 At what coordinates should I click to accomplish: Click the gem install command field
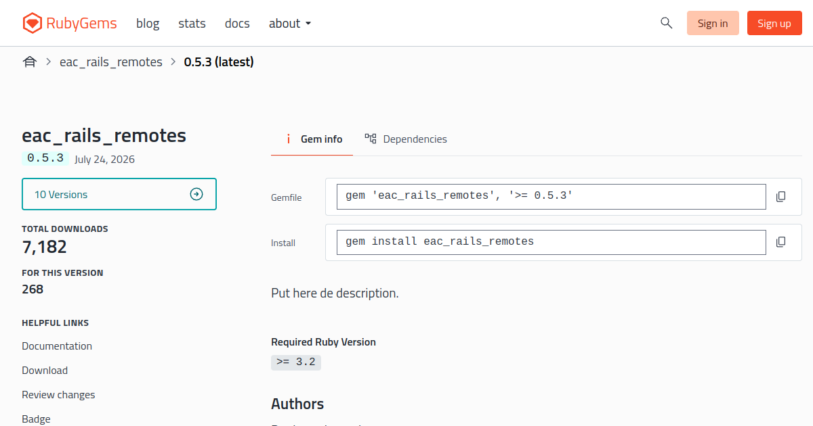[x=551, y=242]
